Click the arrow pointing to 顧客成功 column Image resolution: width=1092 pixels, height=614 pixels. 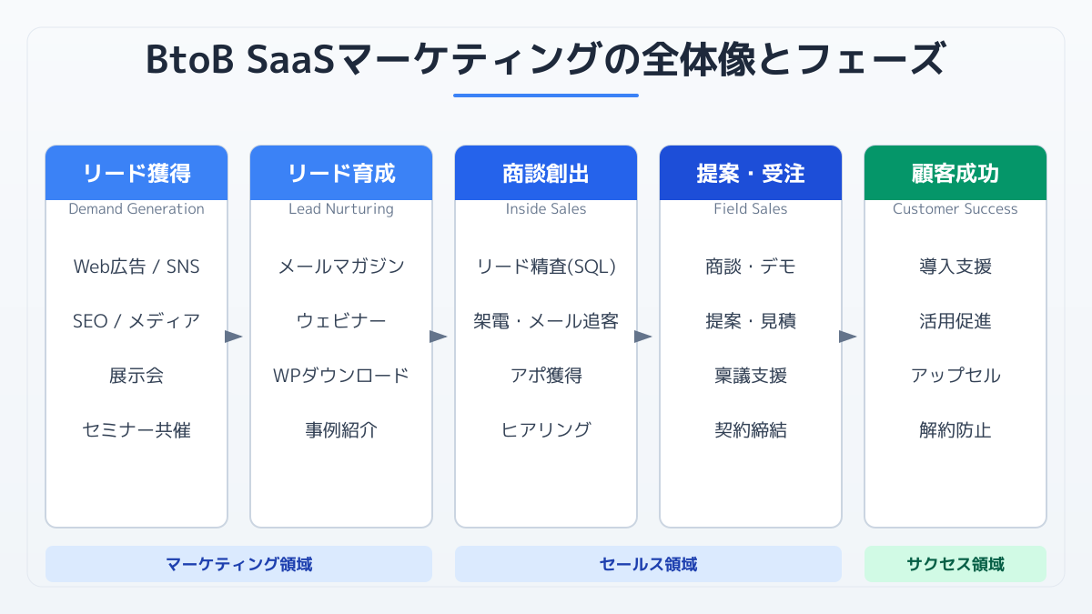[848, 337]
